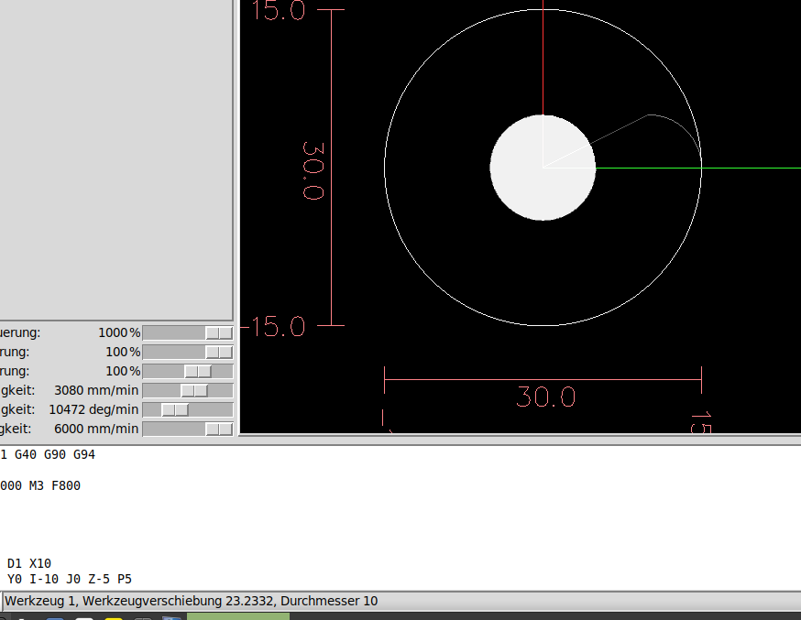Click the white filled tool circle in preview
801x620 pixels.
(x=543, y=168)
